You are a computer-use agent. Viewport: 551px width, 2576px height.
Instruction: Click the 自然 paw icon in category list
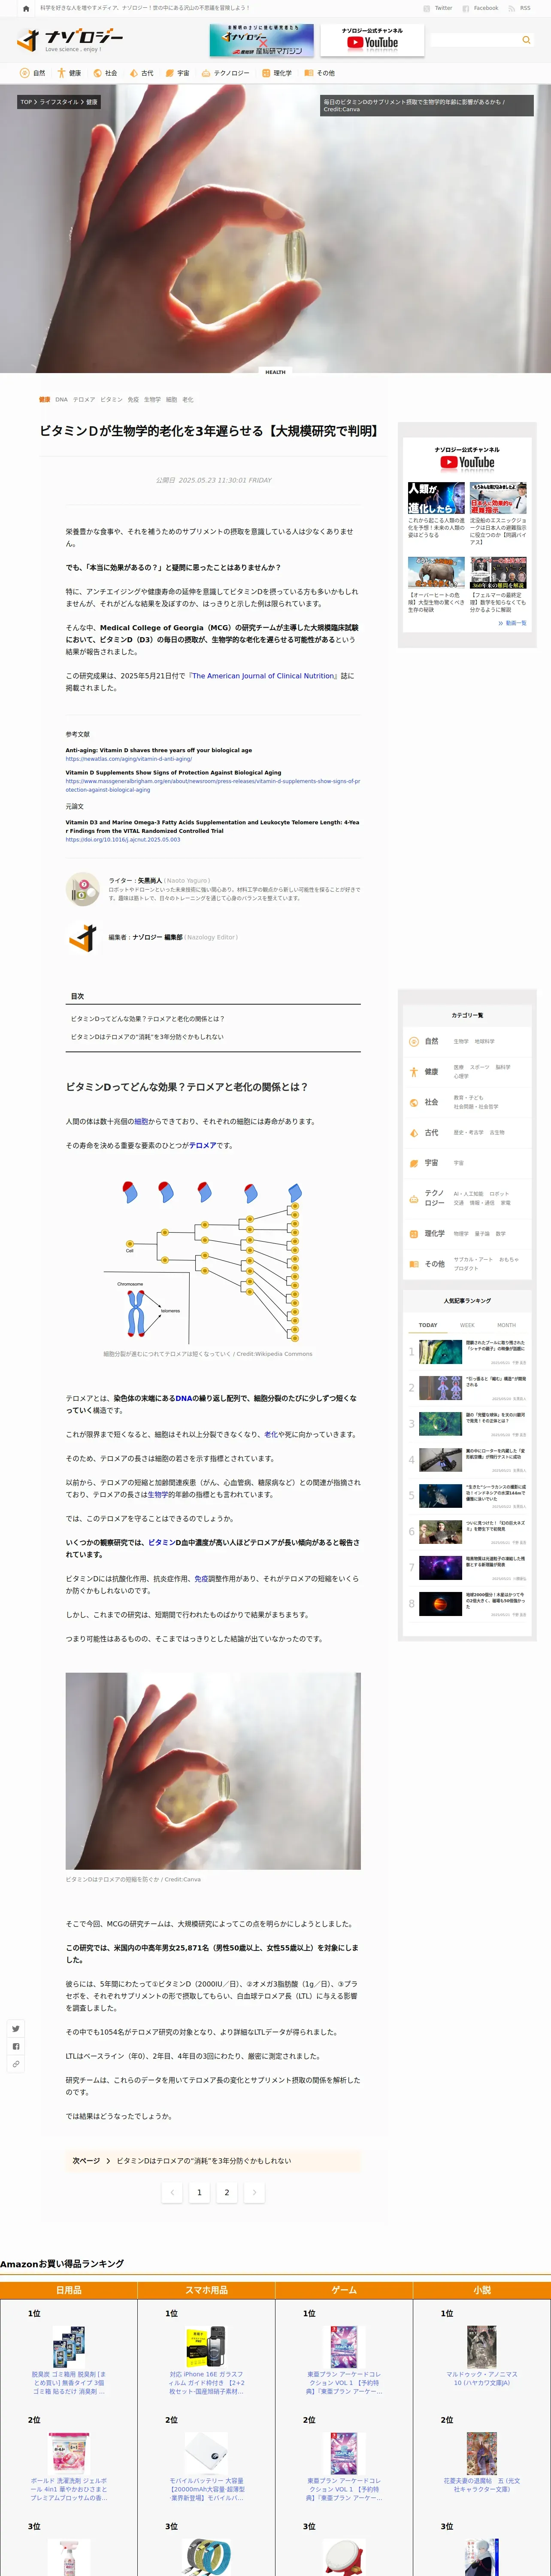(x=414, y=1041)
